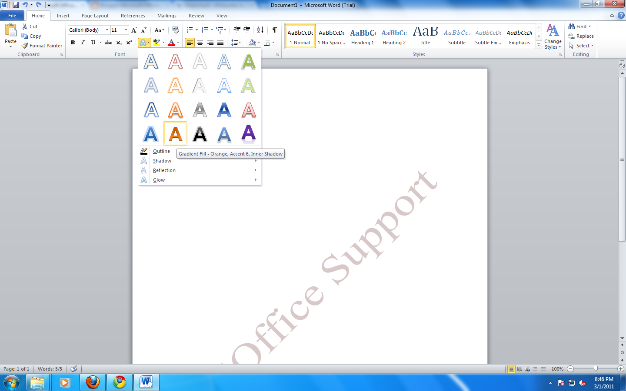The height and width of the screenshot is (391, 626).
Task: Click the Decrease Indent icon
Action: (x=237, y=30)
